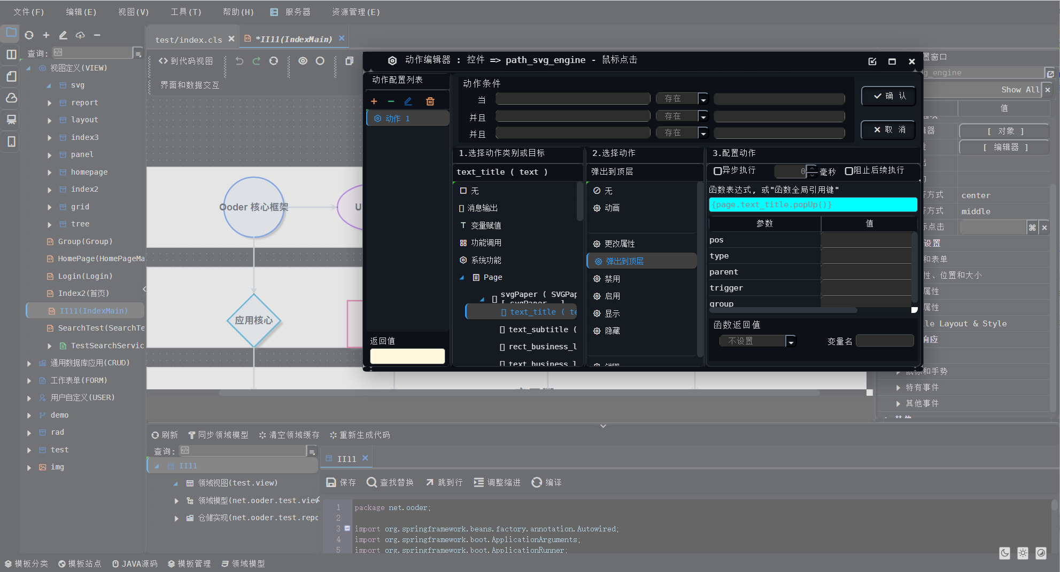Open the folder icon in left activity bar

(11, 33)
